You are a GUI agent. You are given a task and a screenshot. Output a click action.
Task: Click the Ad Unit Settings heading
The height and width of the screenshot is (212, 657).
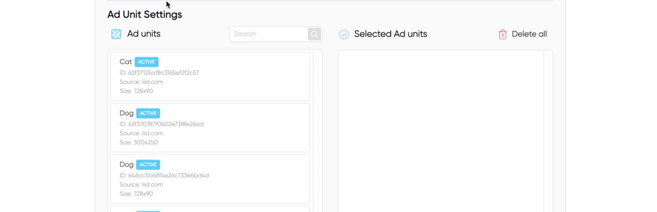coord(144,14)
